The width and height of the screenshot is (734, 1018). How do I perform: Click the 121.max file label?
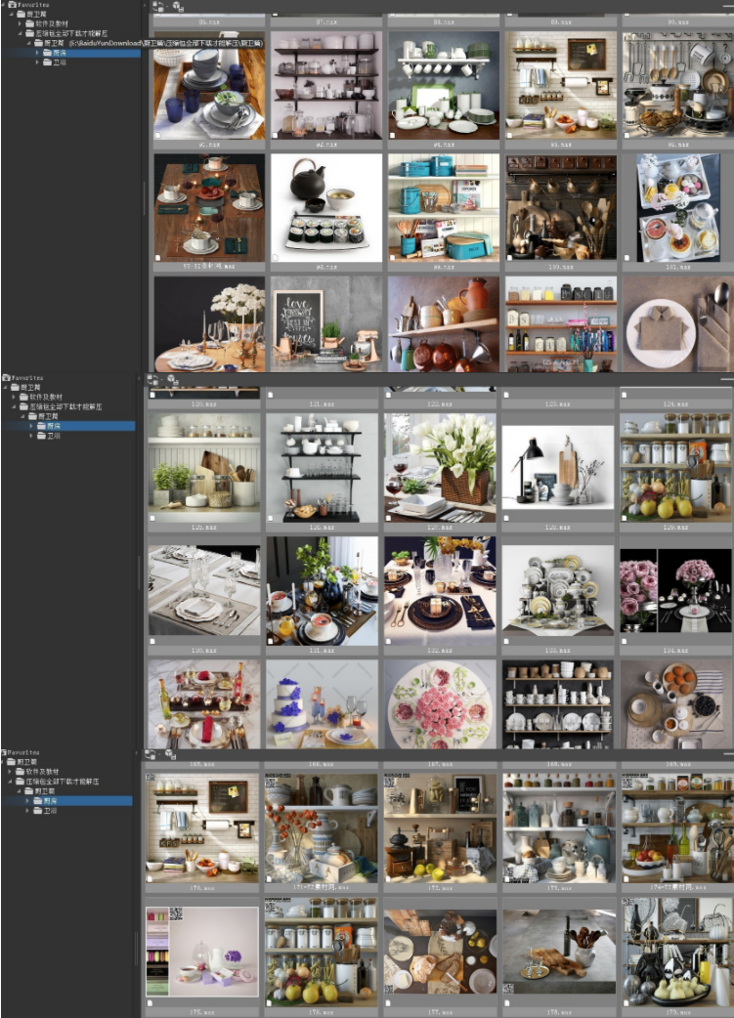[x=322, y=403]
